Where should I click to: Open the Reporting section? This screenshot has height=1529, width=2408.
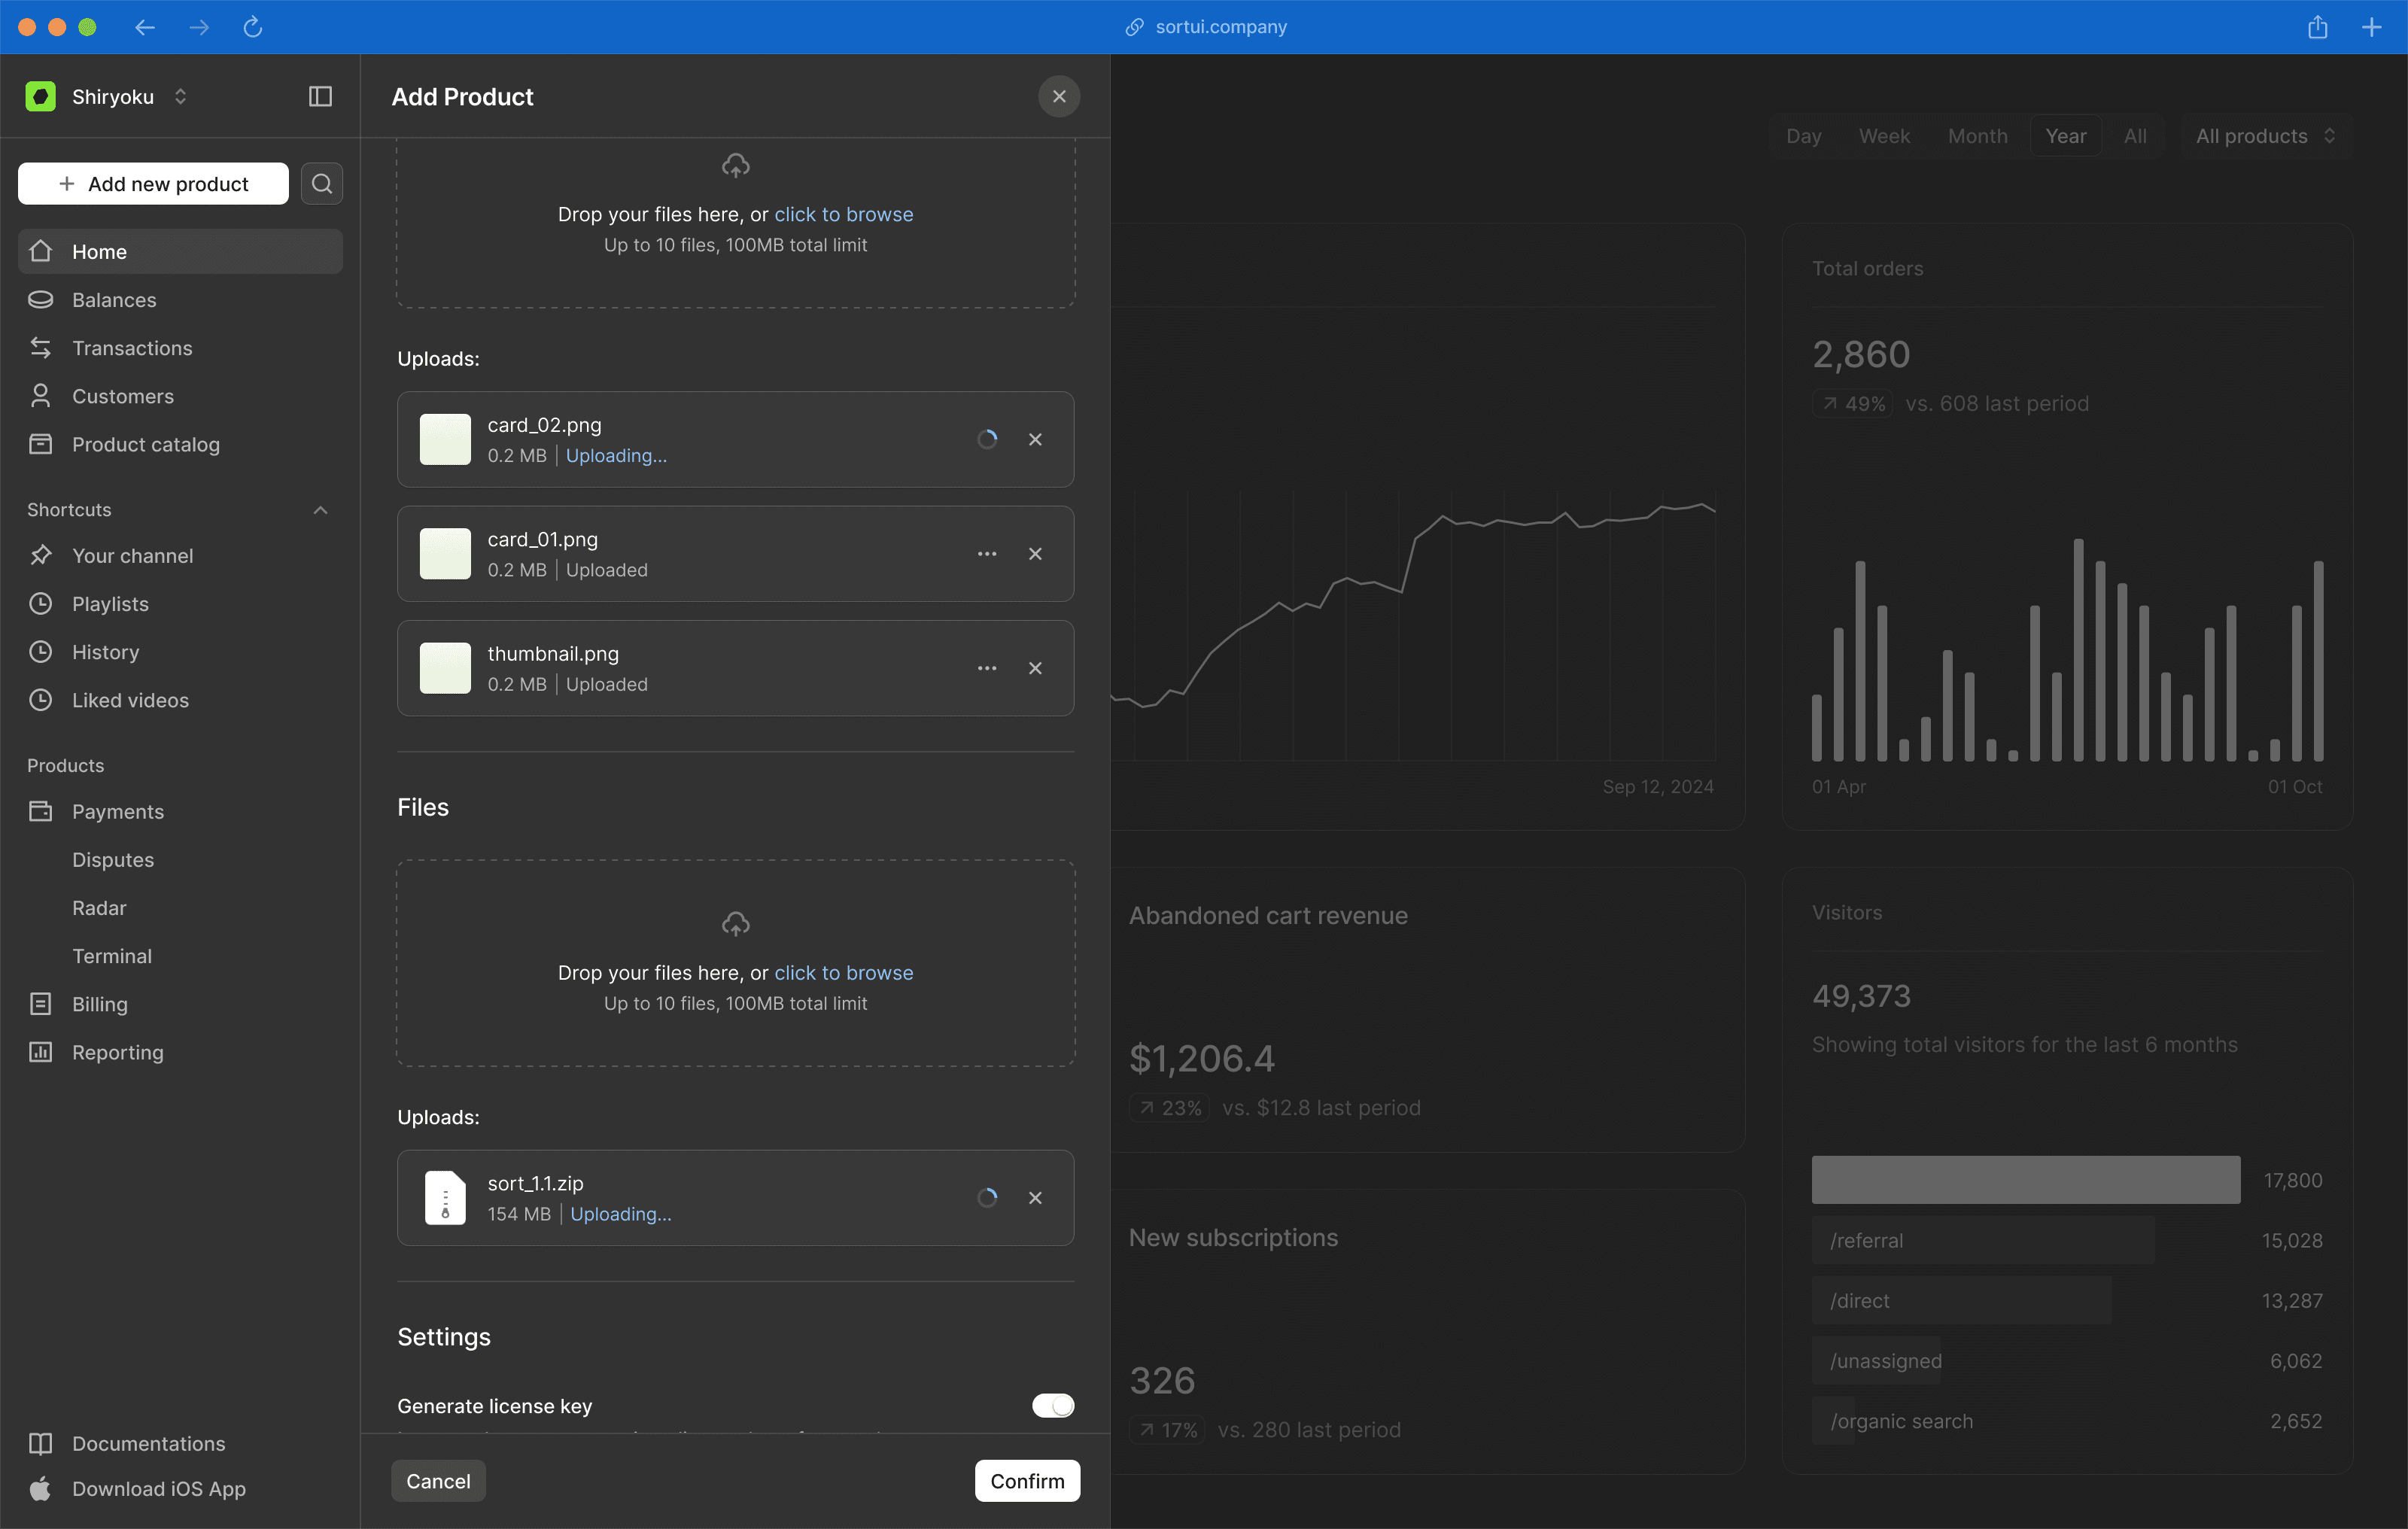click(117, 1052)
